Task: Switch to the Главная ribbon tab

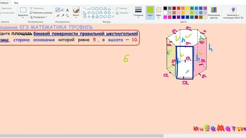Action: 4,3
